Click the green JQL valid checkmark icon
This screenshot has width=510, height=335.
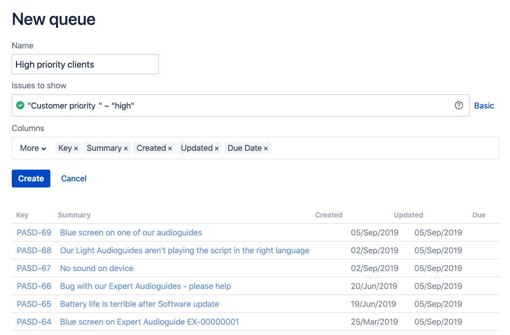coord(20,106)
